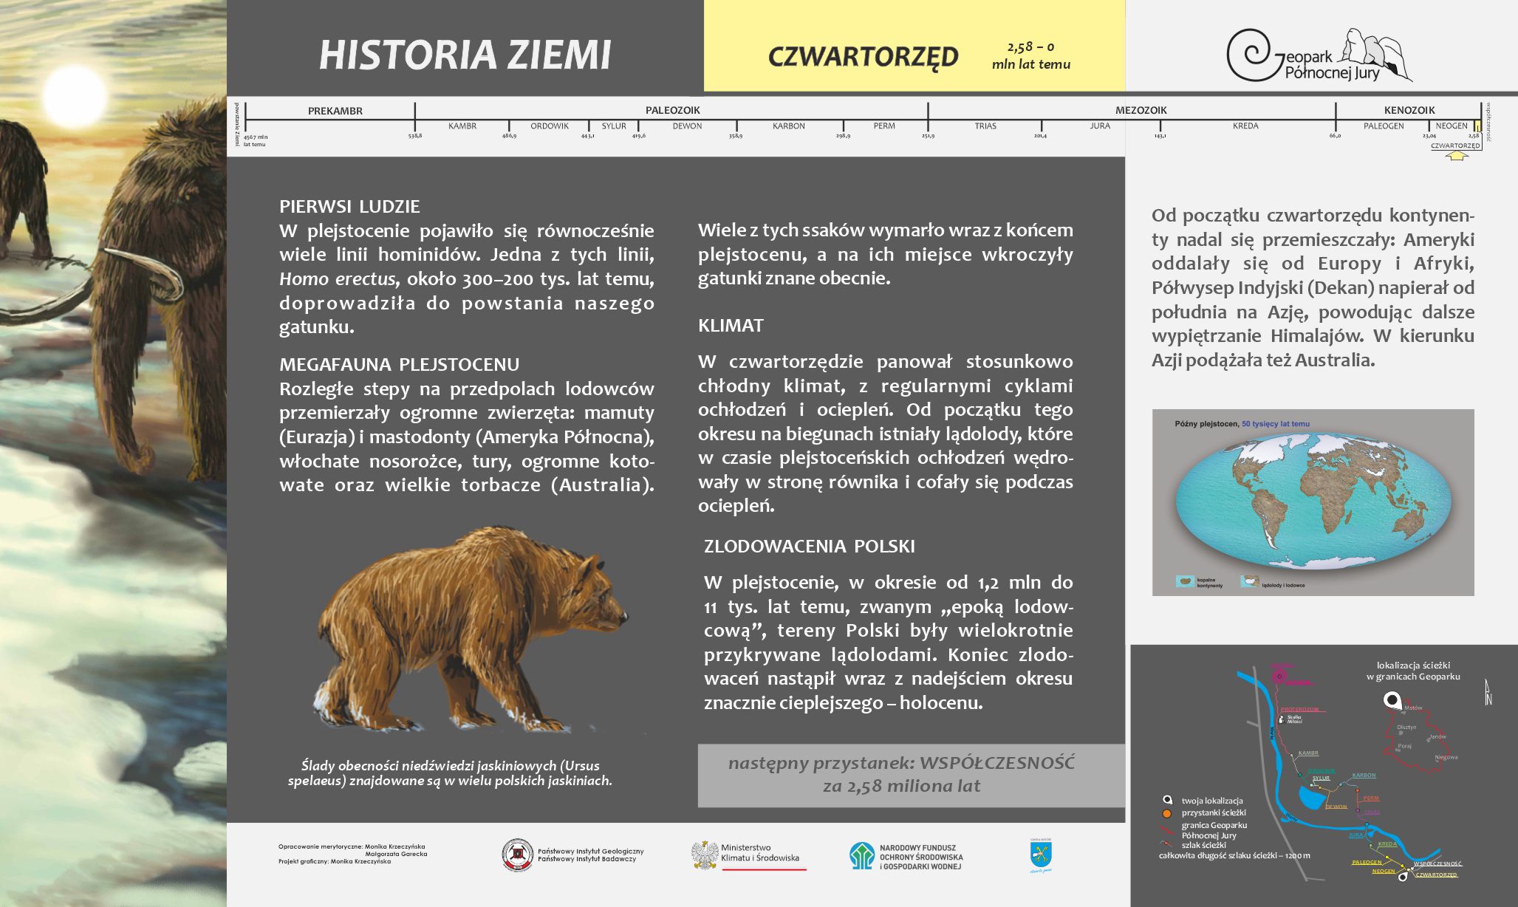Click the KENOZOIK era on the timeline
This screenshot has width=1518, height=907.
pyautogui.click(x=1409, y=110)
